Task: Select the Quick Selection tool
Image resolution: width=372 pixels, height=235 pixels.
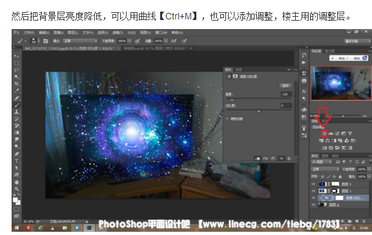Action: pyautogui.click(x=17, y=77)
